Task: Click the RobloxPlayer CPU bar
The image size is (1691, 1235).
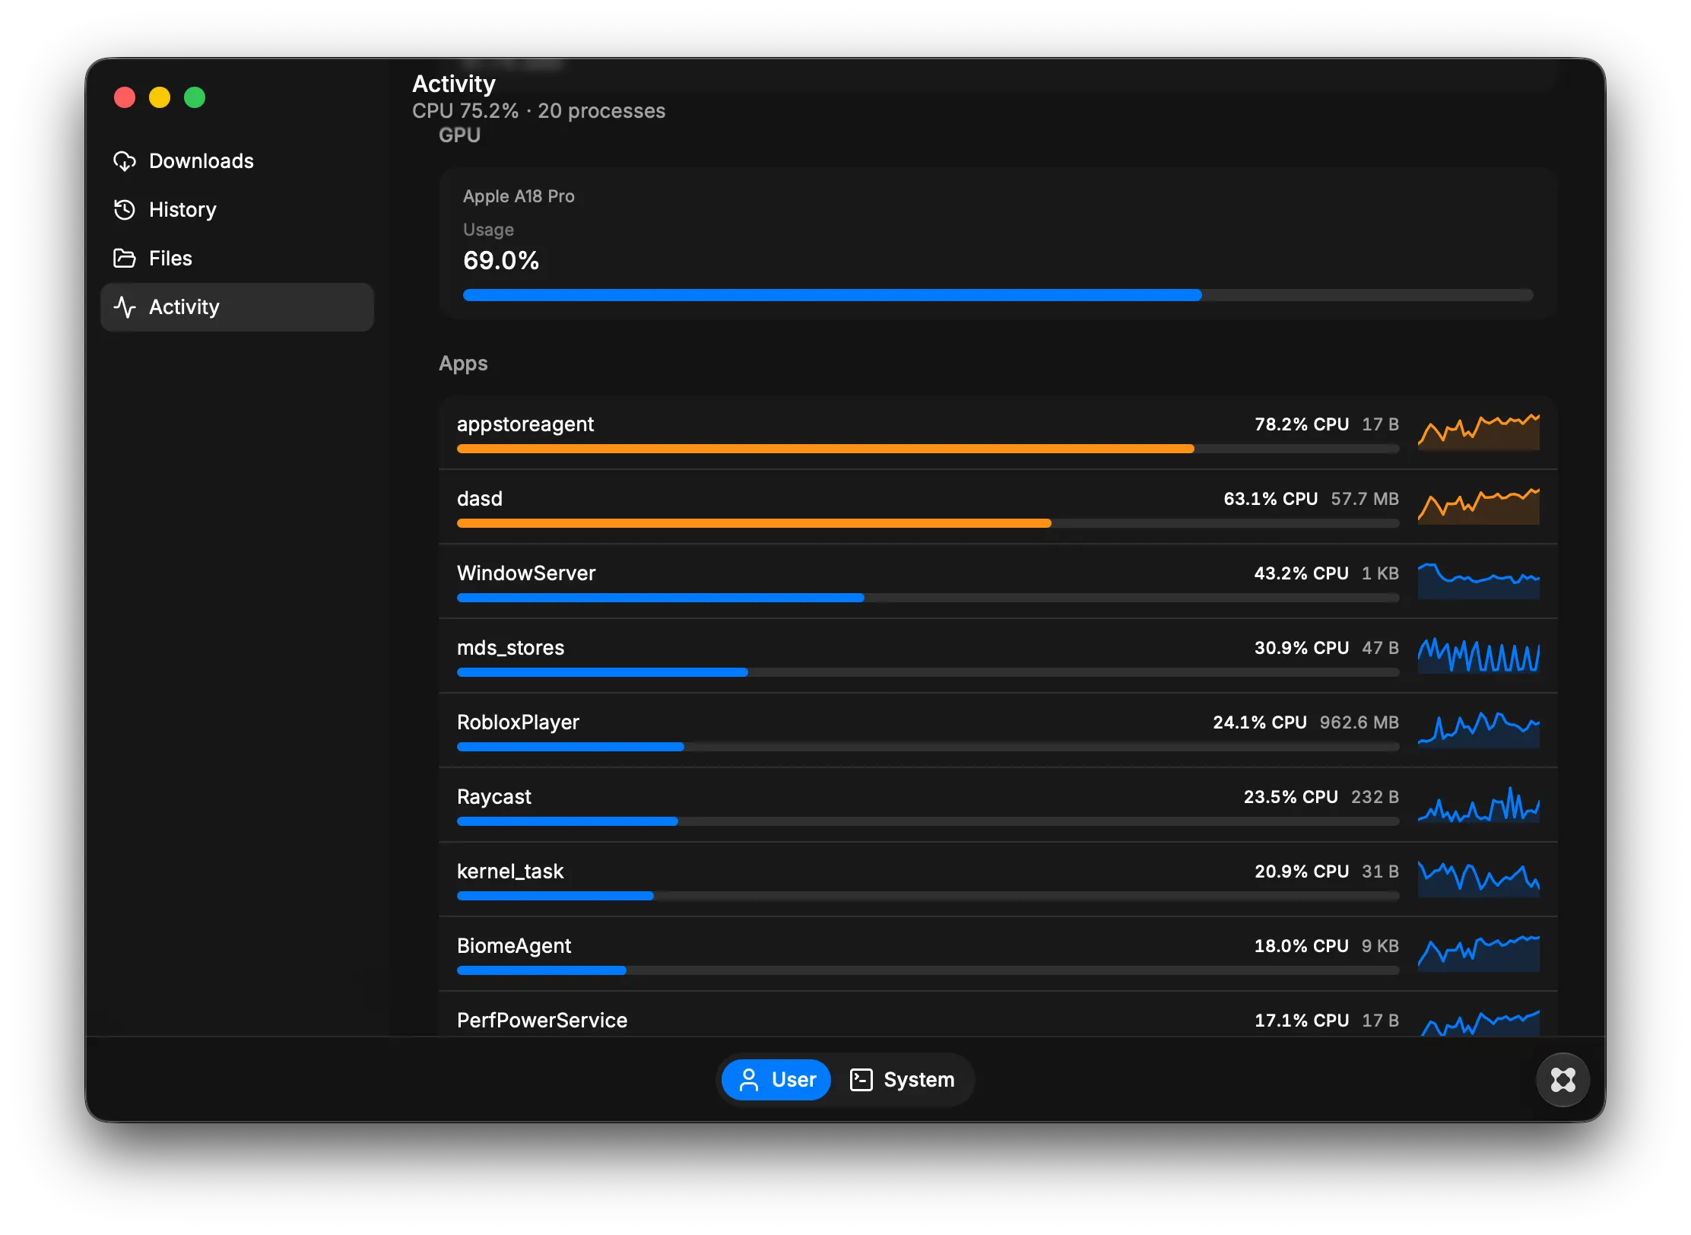Action: point(928,748)
